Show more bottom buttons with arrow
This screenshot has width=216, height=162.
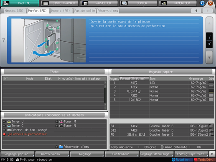point(212,154)
